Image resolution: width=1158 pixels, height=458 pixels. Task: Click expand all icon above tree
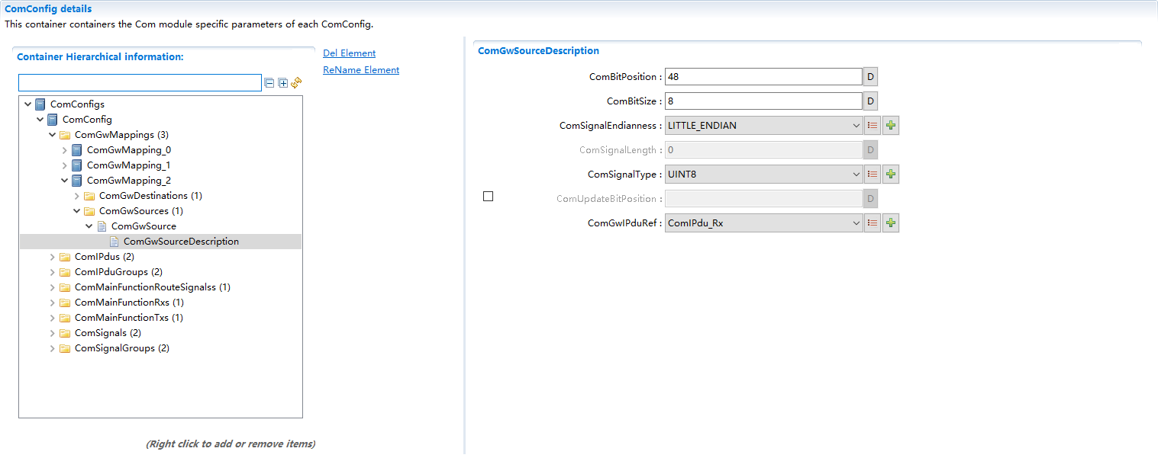[x=283, y=82]
